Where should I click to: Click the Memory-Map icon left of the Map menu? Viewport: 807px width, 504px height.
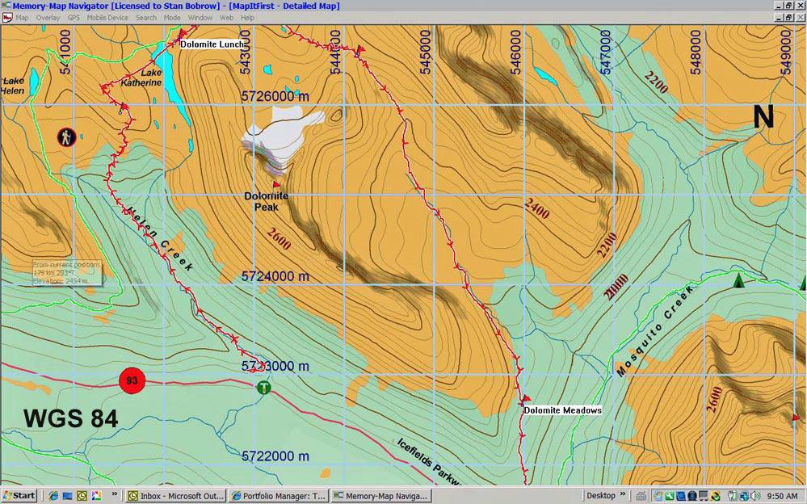click(x=7, y=17)
